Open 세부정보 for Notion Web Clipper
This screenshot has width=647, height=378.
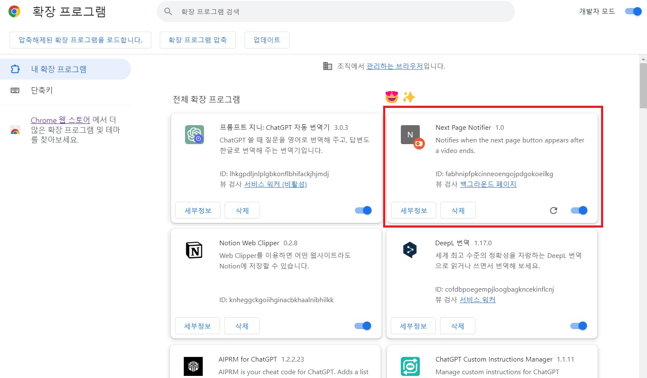tap(198, 326)
